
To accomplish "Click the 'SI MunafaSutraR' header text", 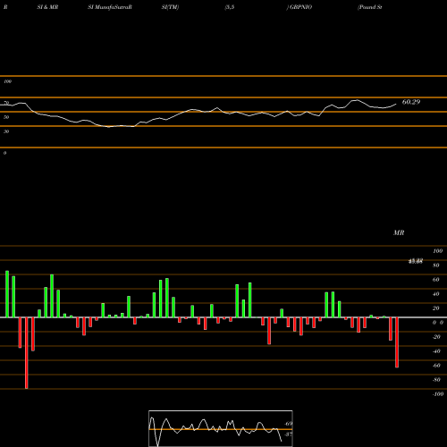I will tap(110, 7).
